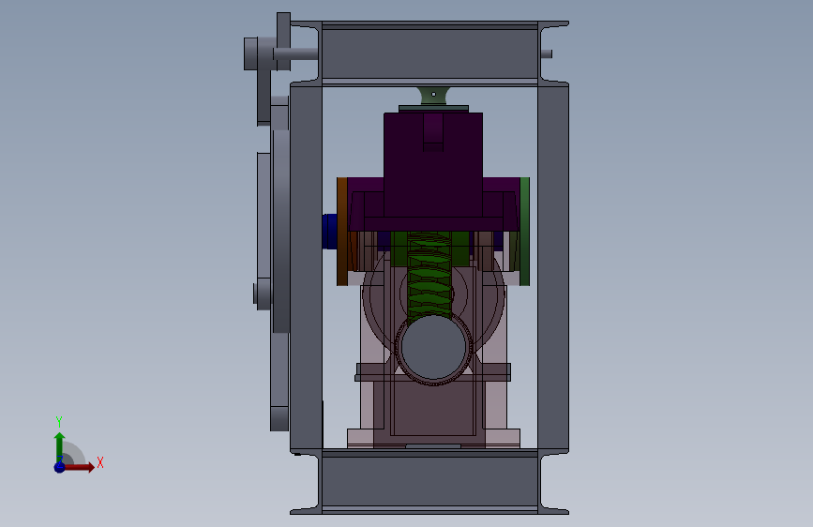813x527 pixels.
Task: Select the gray circular shaft end face
Action: 433,347
